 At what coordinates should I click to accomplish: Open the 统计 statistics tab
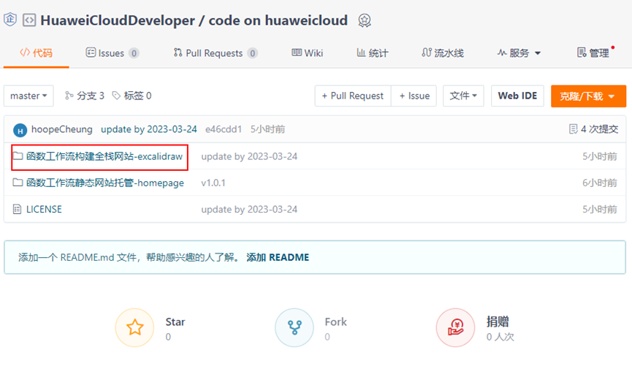(x=373, y=53)
